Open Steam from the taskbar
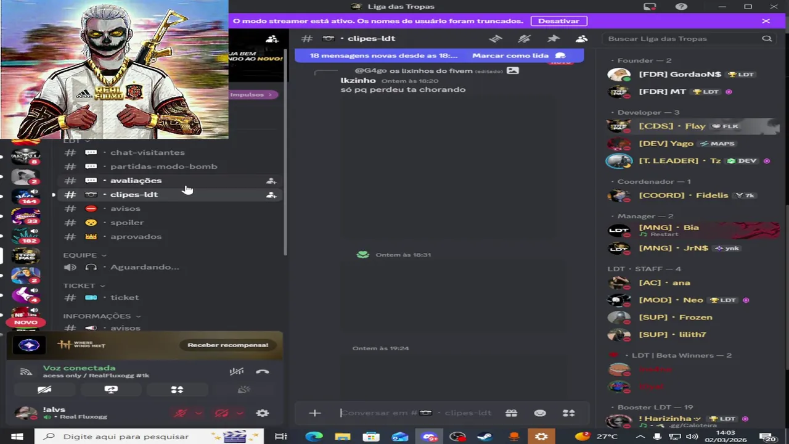789x444 pixels. [x=485, y=437]
